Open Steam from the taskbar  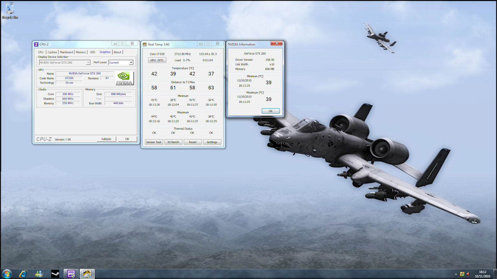coord(55,274)
